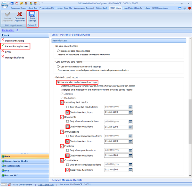Click the vertical scrollbar down arrow
Viewport: 193px width, 187px height.
(190, 175)
